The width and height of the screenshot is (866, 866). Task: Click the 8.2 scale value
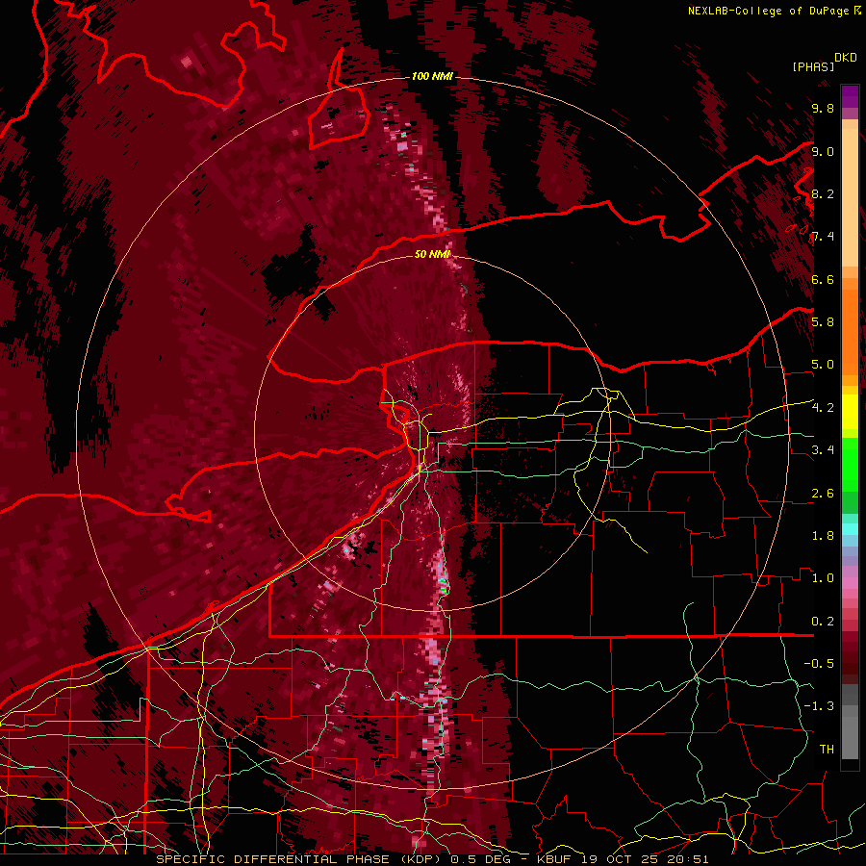pyautogui.click(x=823, y=193)
